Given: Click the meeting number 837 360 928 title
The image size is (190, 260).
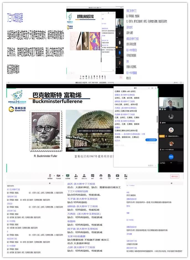Looking at the screenshot, I should tap(95, 83).
